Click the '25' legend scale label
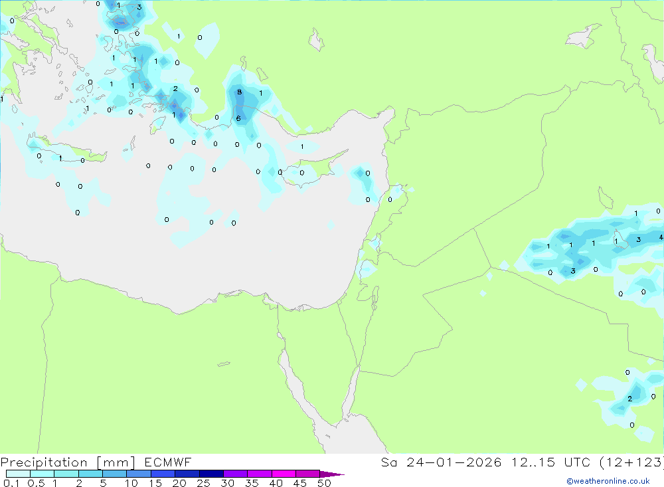664x487 pixels. (203, 483)
